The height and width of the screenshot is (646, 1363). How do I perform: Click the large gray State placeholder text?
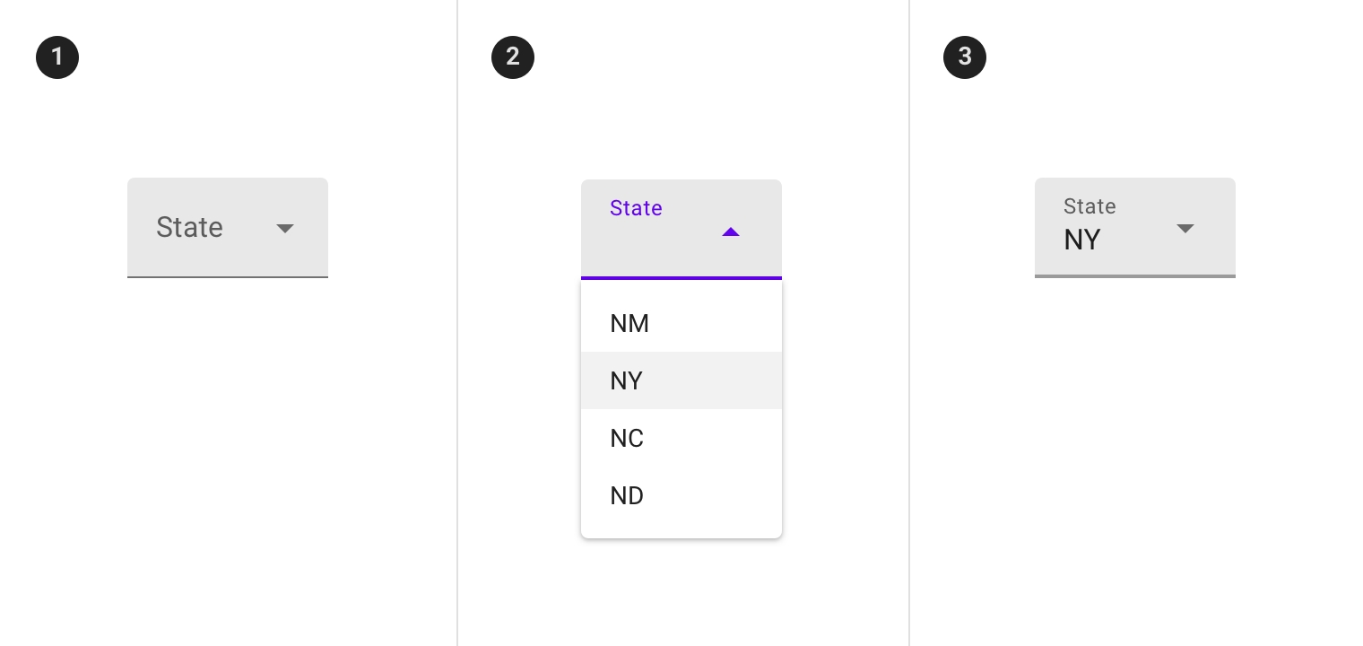[189, 227]
